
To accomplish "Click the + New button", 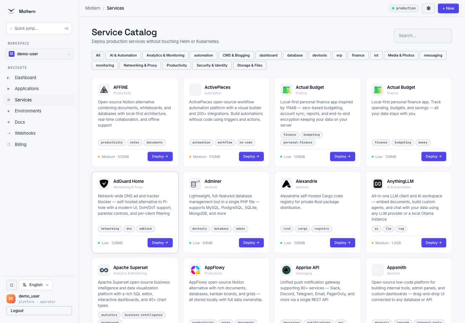I will pos(448,8).
